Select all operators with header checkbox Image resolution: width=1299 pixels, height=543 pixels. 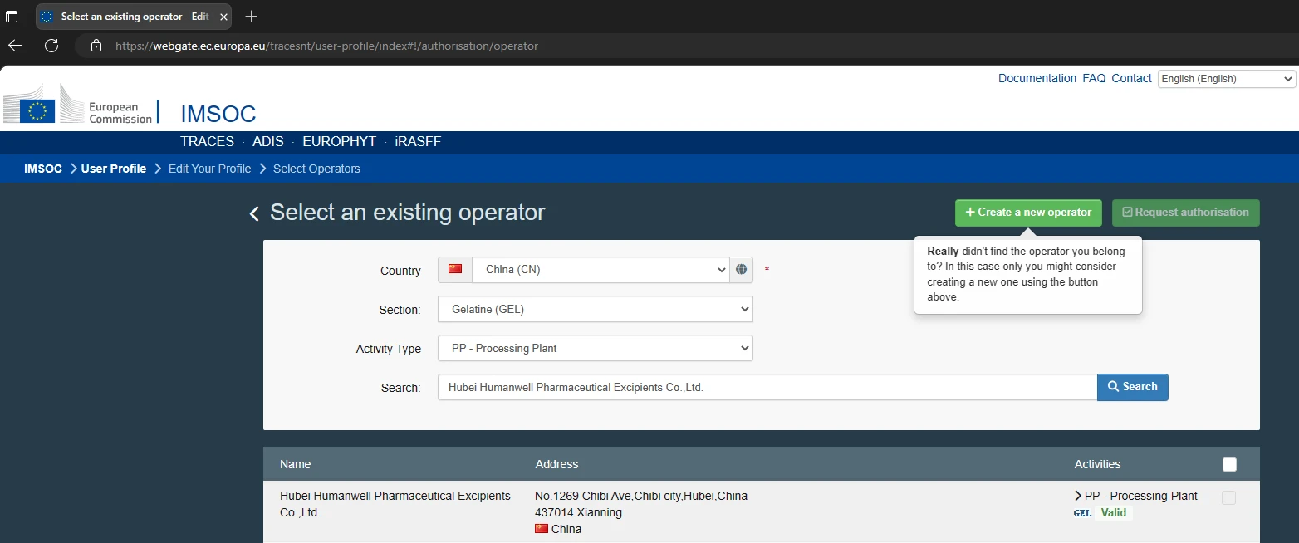pos(1229,464)
